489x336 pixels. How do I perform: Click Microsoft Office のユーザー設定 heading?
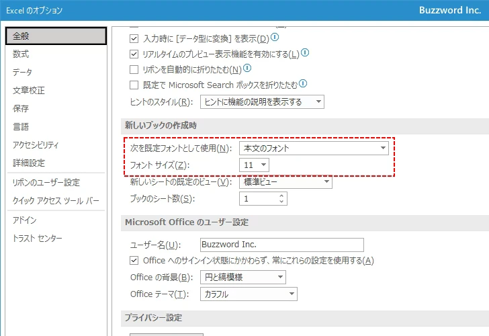(x=187, y=222)
